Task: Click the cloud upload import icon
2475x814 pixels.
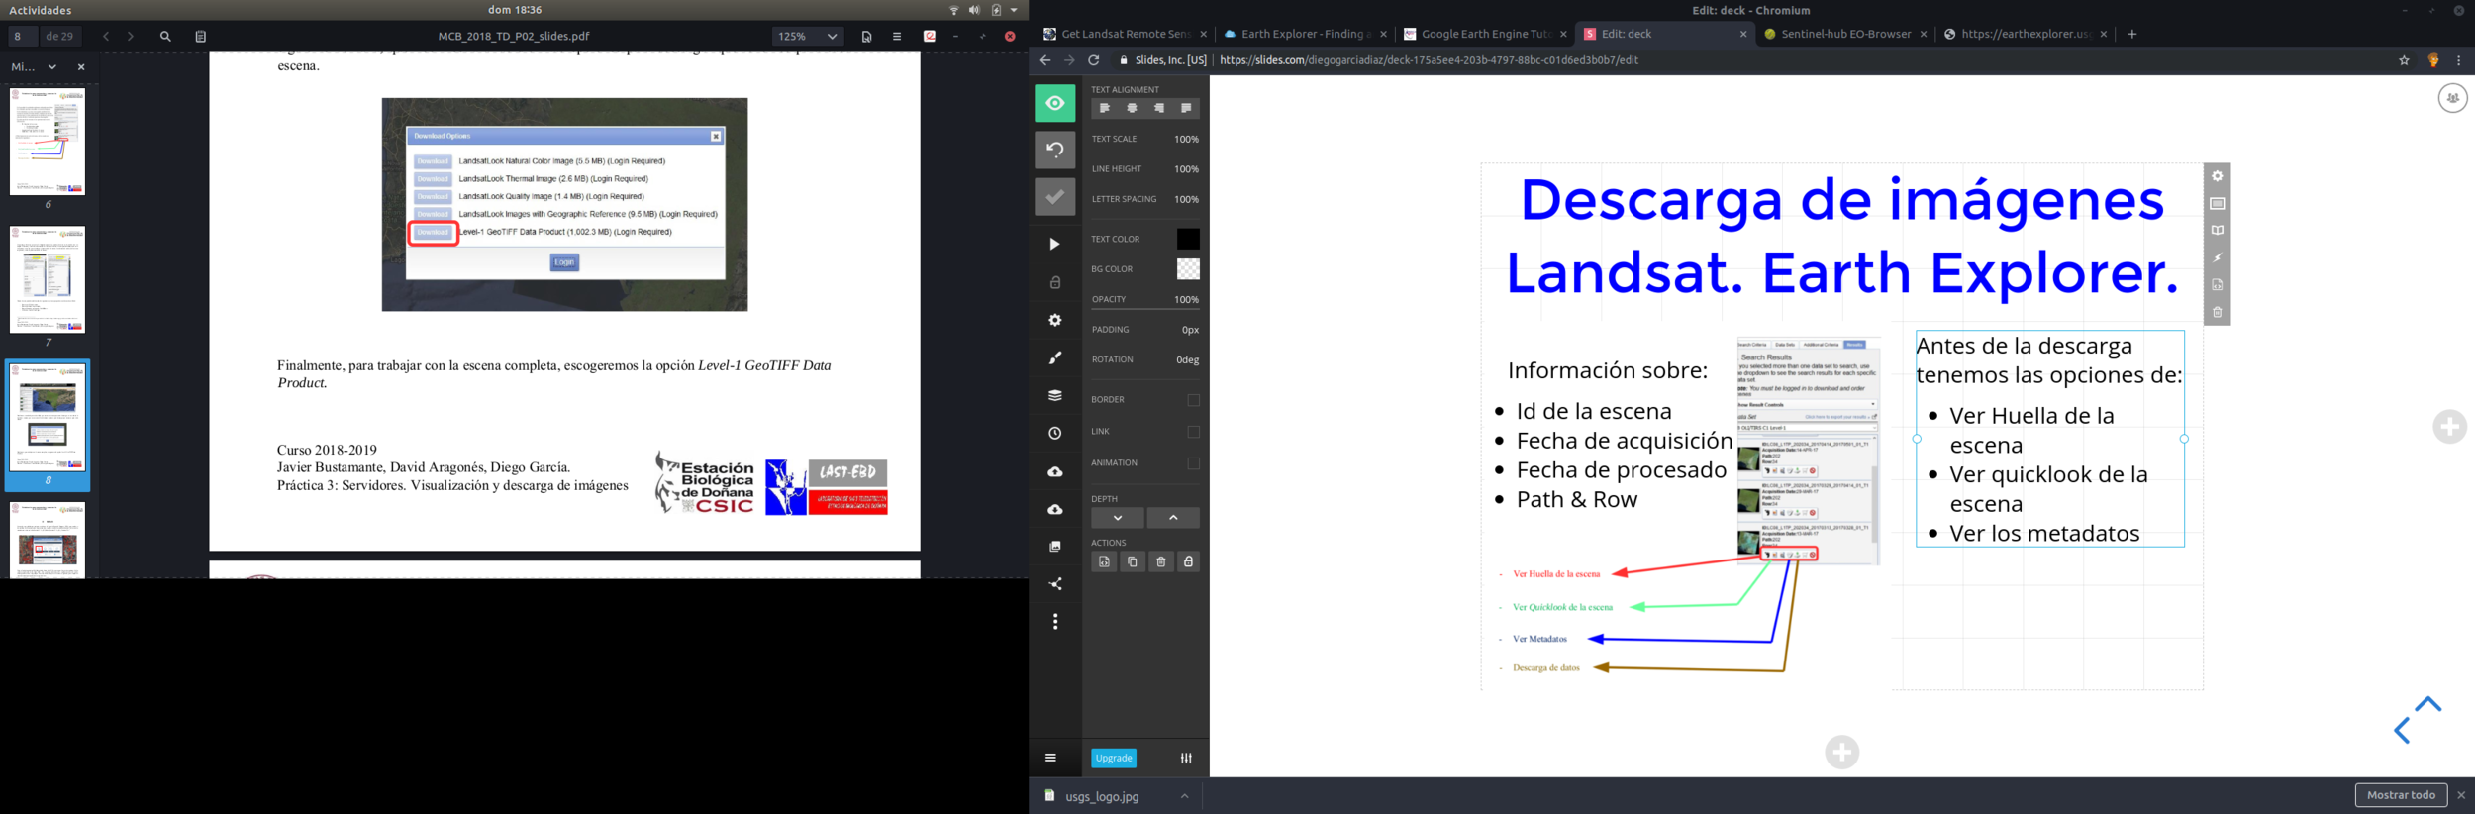Action: click(1054, 471)
